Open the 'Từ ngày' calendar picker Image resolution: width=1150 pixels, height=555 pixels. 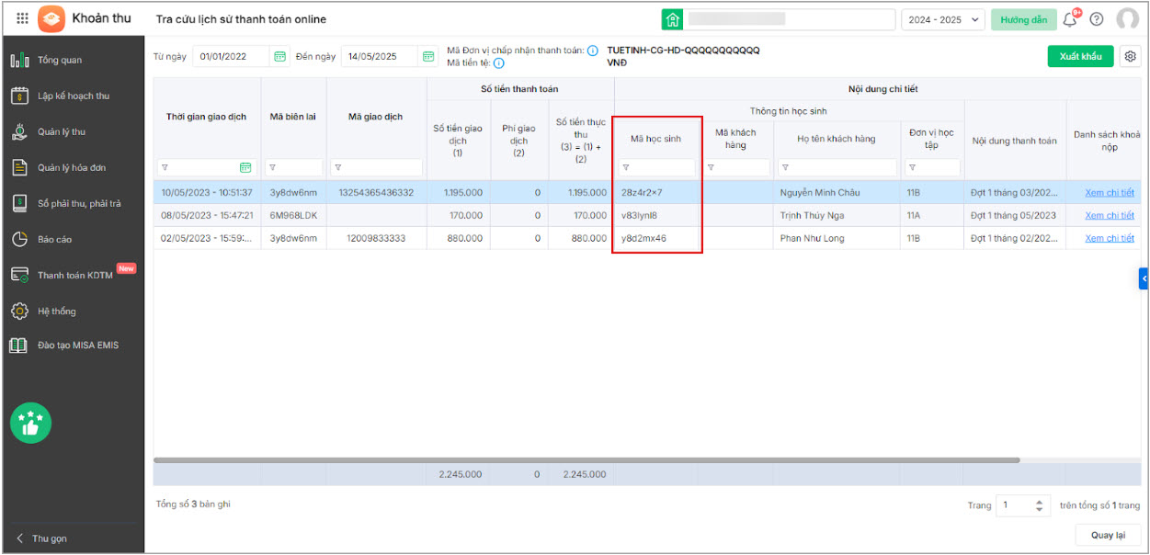tap(280, 57)
